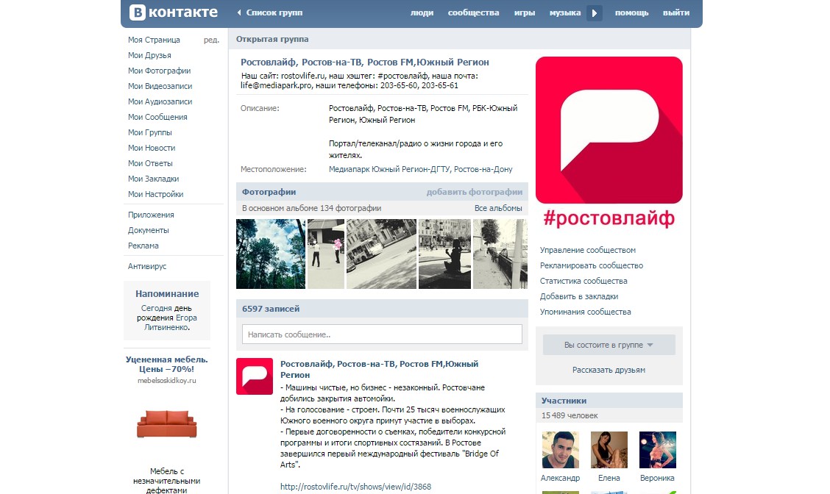Click the '6597 записей' wall header
Viewport: 830px width, 494px height.
(271, 309)
